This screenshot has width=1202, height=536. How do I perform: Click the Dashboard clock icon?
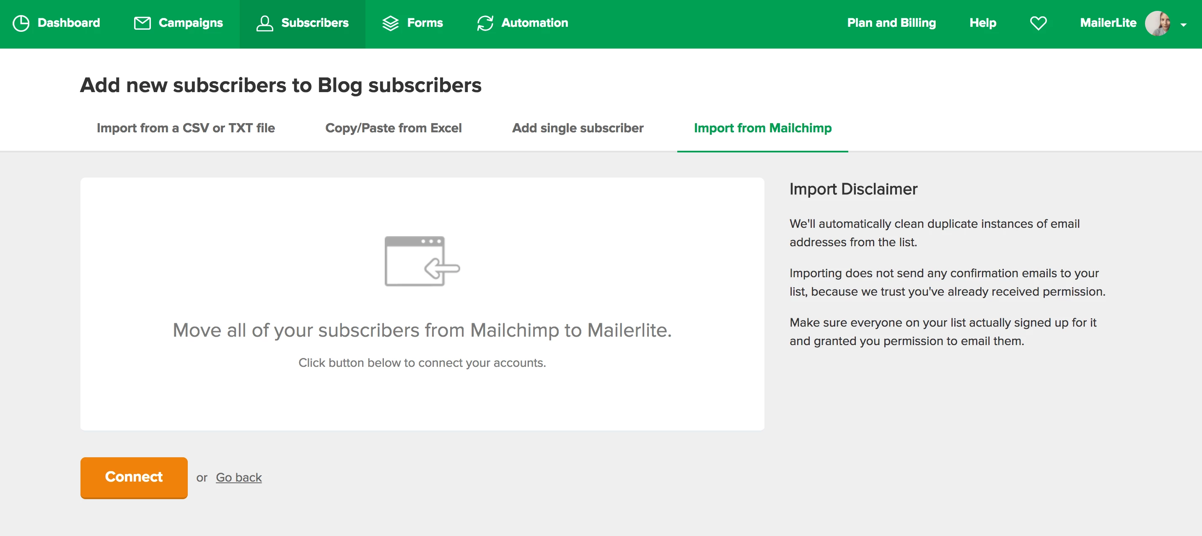coord(21,23)
